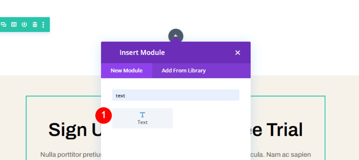Close the Insert Module dialog
The height and width of the screenshot is (160, 359).
click(x=237, y=53)
